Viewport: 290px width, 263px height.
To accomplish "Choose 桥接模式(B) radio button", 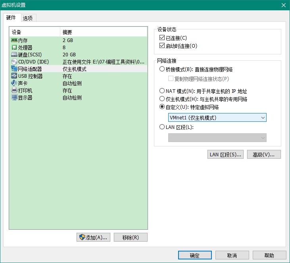I will (x=162, y=69).
